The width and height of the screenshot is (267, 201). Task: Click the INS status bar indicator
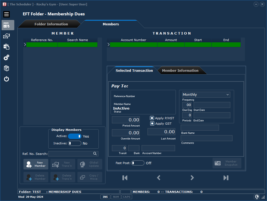(x=105, y=197)
